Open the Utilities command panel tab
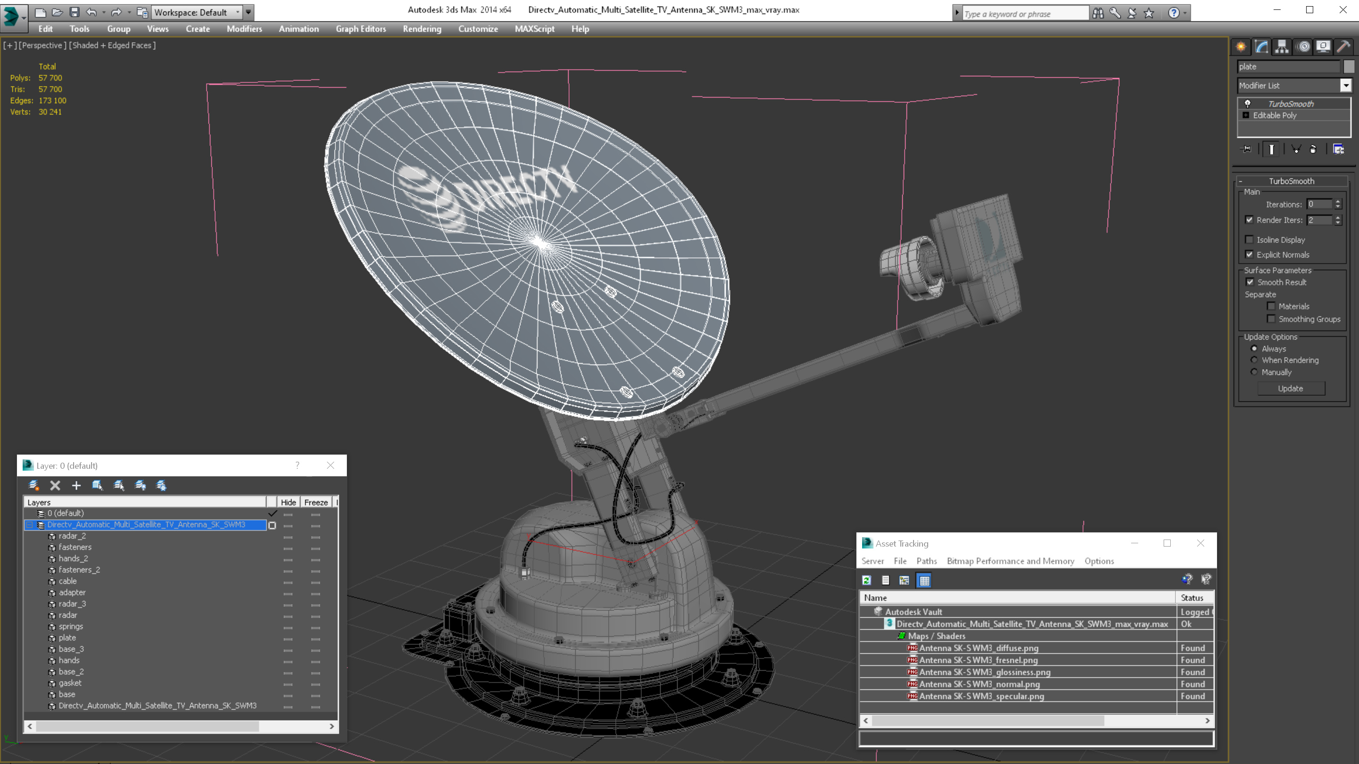The width and height of the screenshot is (1359, 764). point(1343,47)
